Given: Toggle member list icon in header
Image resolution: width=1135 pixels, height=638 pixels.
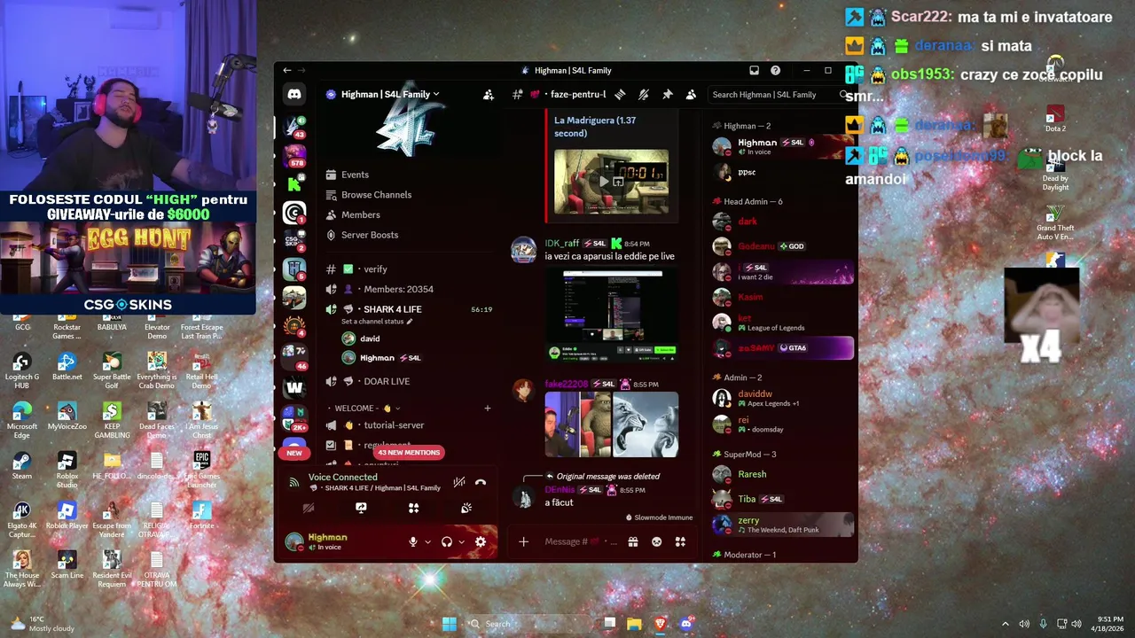Looking at the screenshot, I should [x=691, y=95].
